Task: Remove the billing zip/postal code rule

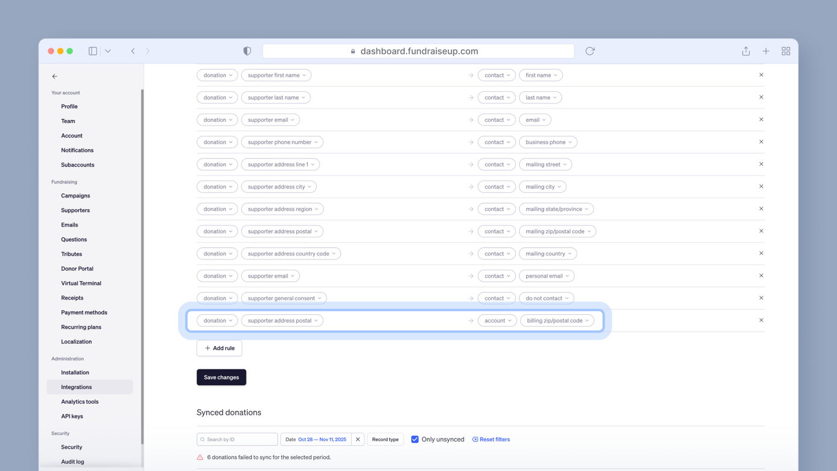Action: pos(761,320)
